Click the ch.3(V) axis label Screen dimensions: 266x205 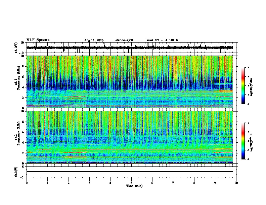click(x=16, y=172)
